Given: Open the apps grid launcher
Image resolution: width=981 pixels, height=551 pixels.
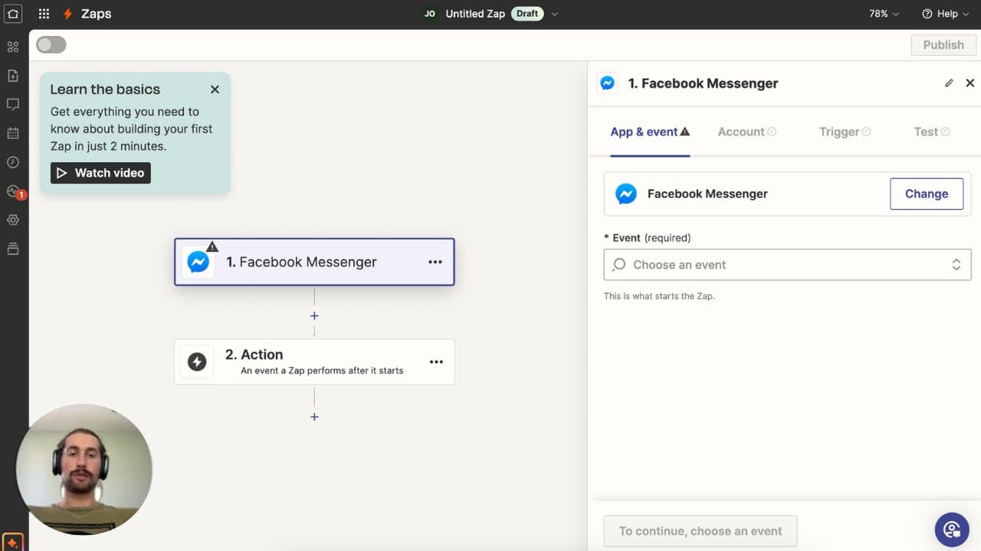Looking at the screenshot, I should click(44, 14).
